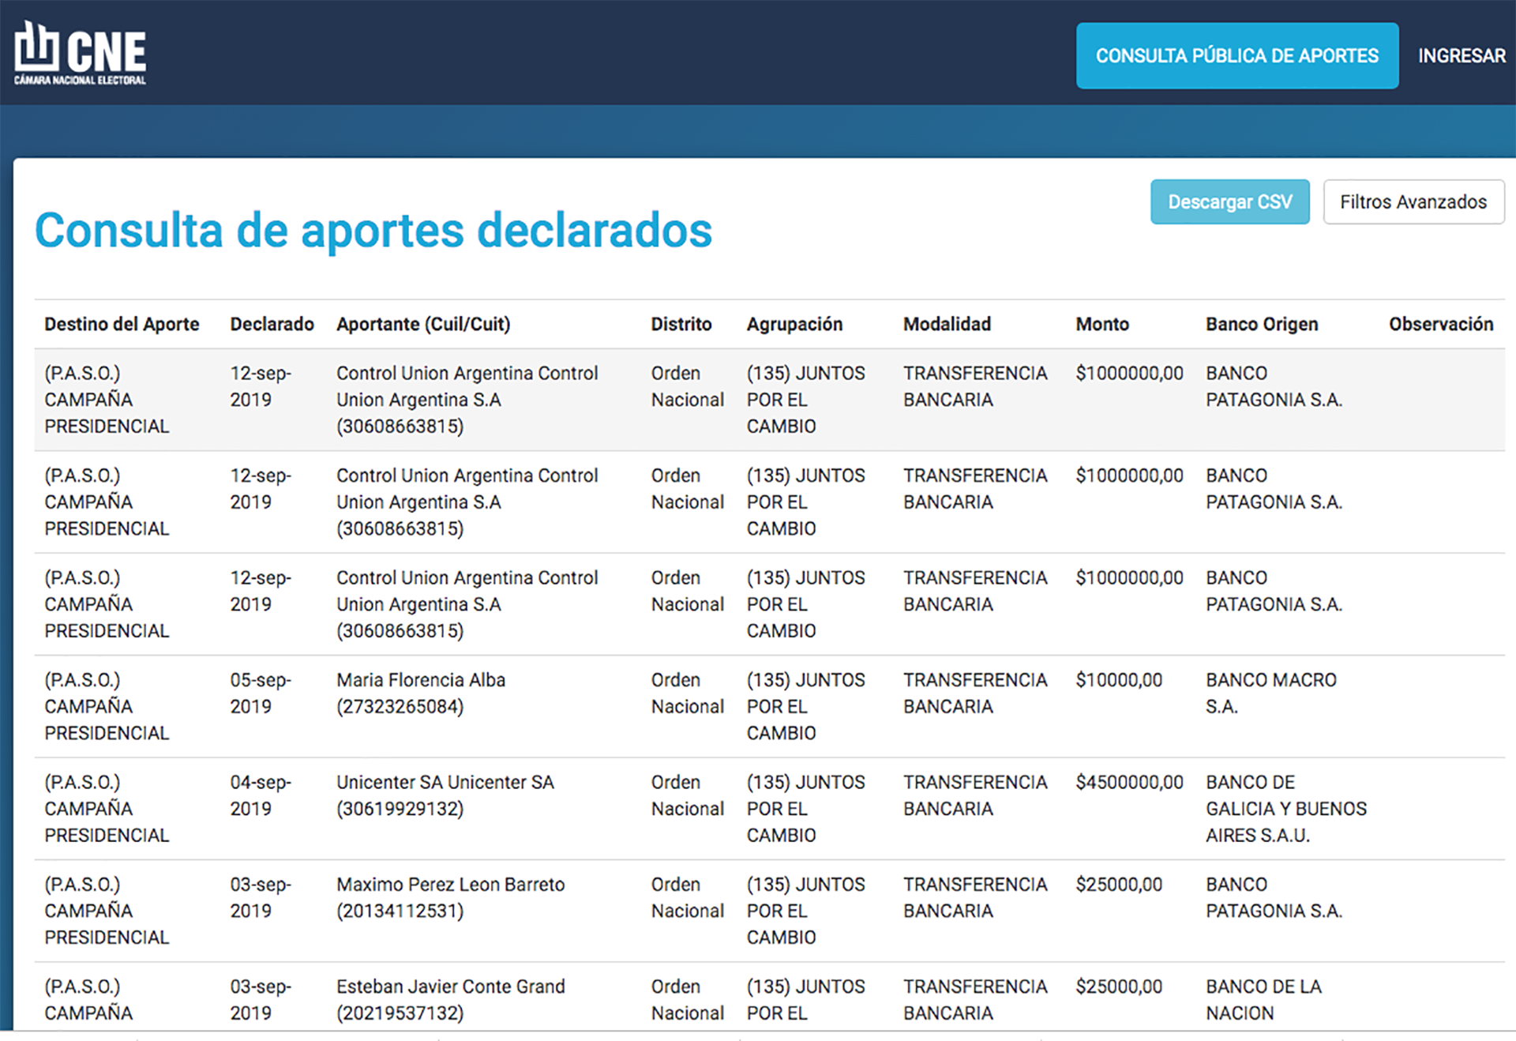This screenshot has width=1516, height=1041.
Task: Click the $4500000,00 amount
Action: [1129, 782]
